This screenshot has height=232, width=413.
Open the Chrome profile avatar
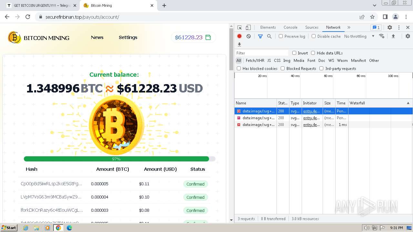click(x=395, y=17)
